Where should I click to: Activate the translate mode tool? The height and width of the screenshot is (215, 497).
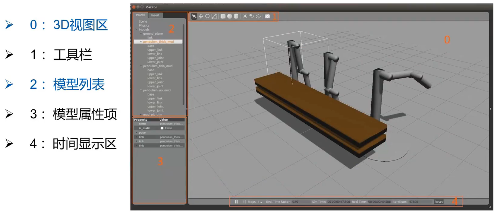pos(201,16)
